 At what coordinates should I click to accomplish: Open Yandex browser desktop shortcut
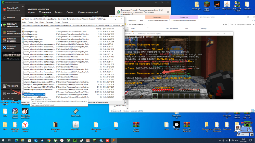pyautogui.click(x=25, y=127)
